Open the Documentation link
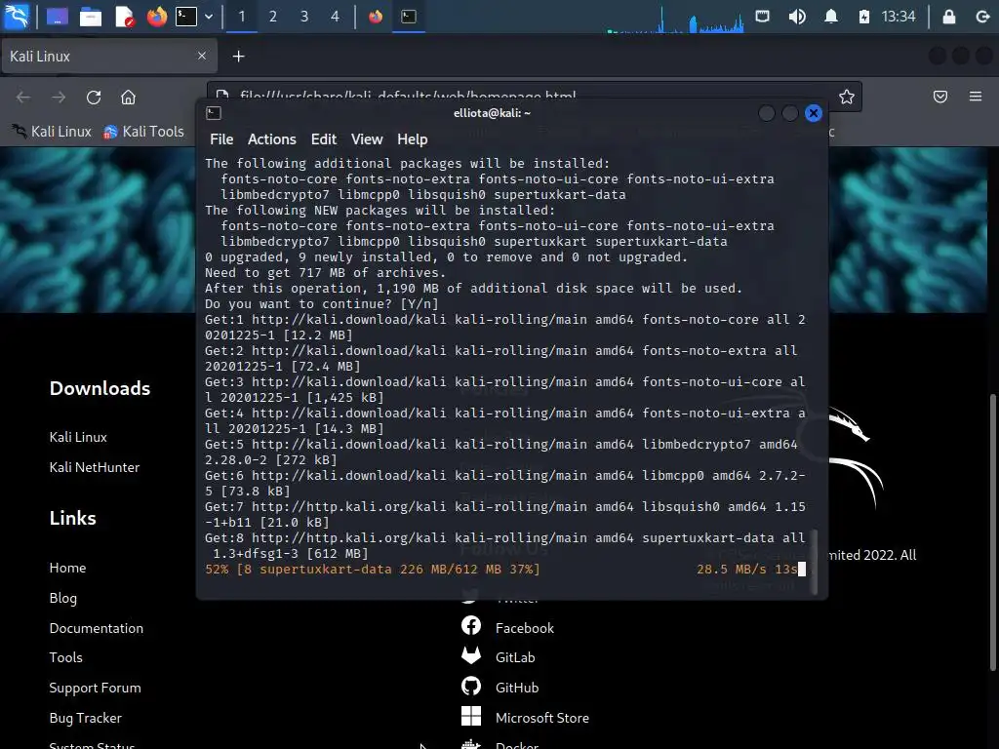This screenshot has width=999, height=749. (97, 628)
